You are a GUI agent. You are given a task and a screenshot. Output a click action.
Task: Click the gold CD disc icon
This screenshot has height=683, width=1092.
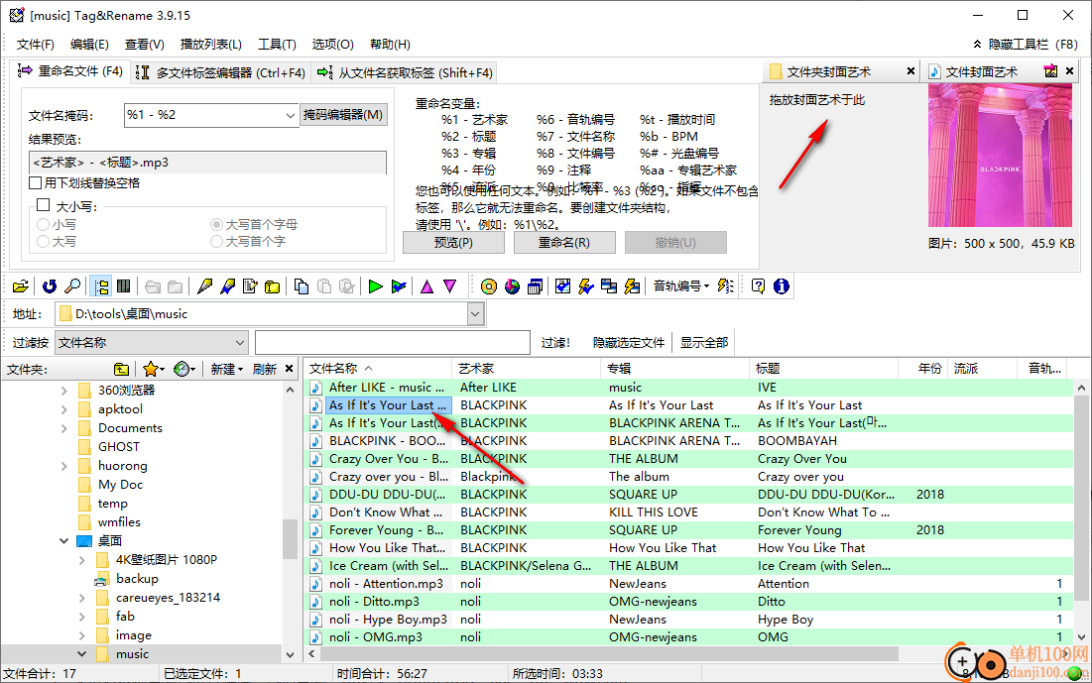489,286
